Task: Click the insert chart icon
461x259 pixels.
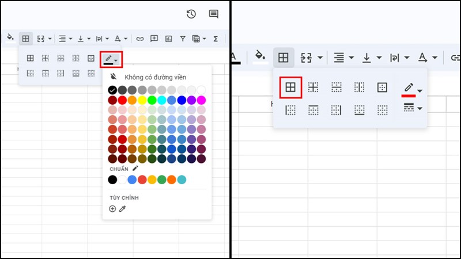Action: (x=168, y=39)
